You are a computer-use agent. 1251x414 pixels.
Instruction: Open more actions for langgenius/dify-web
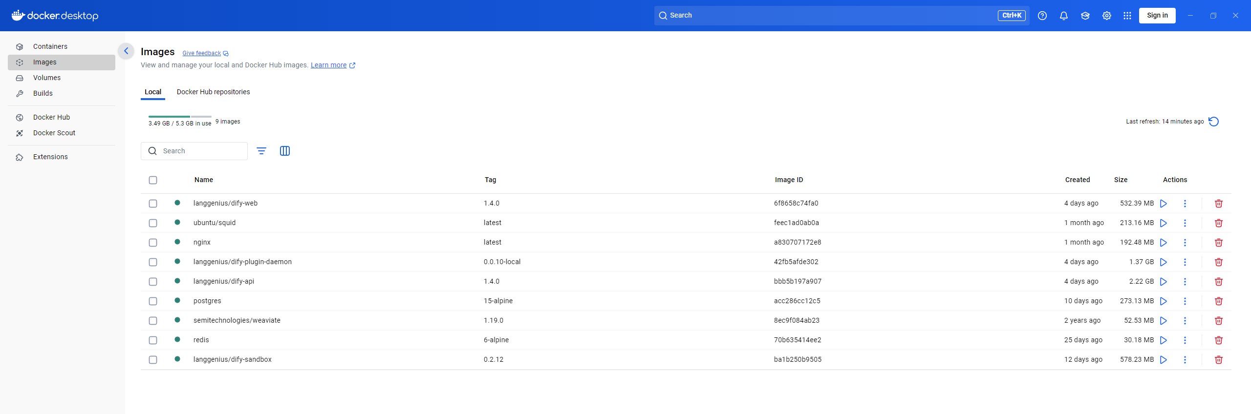1185,204
